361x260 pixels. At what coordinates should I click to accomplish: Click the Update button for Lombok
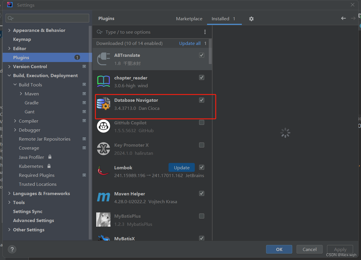tap(182, 168)
